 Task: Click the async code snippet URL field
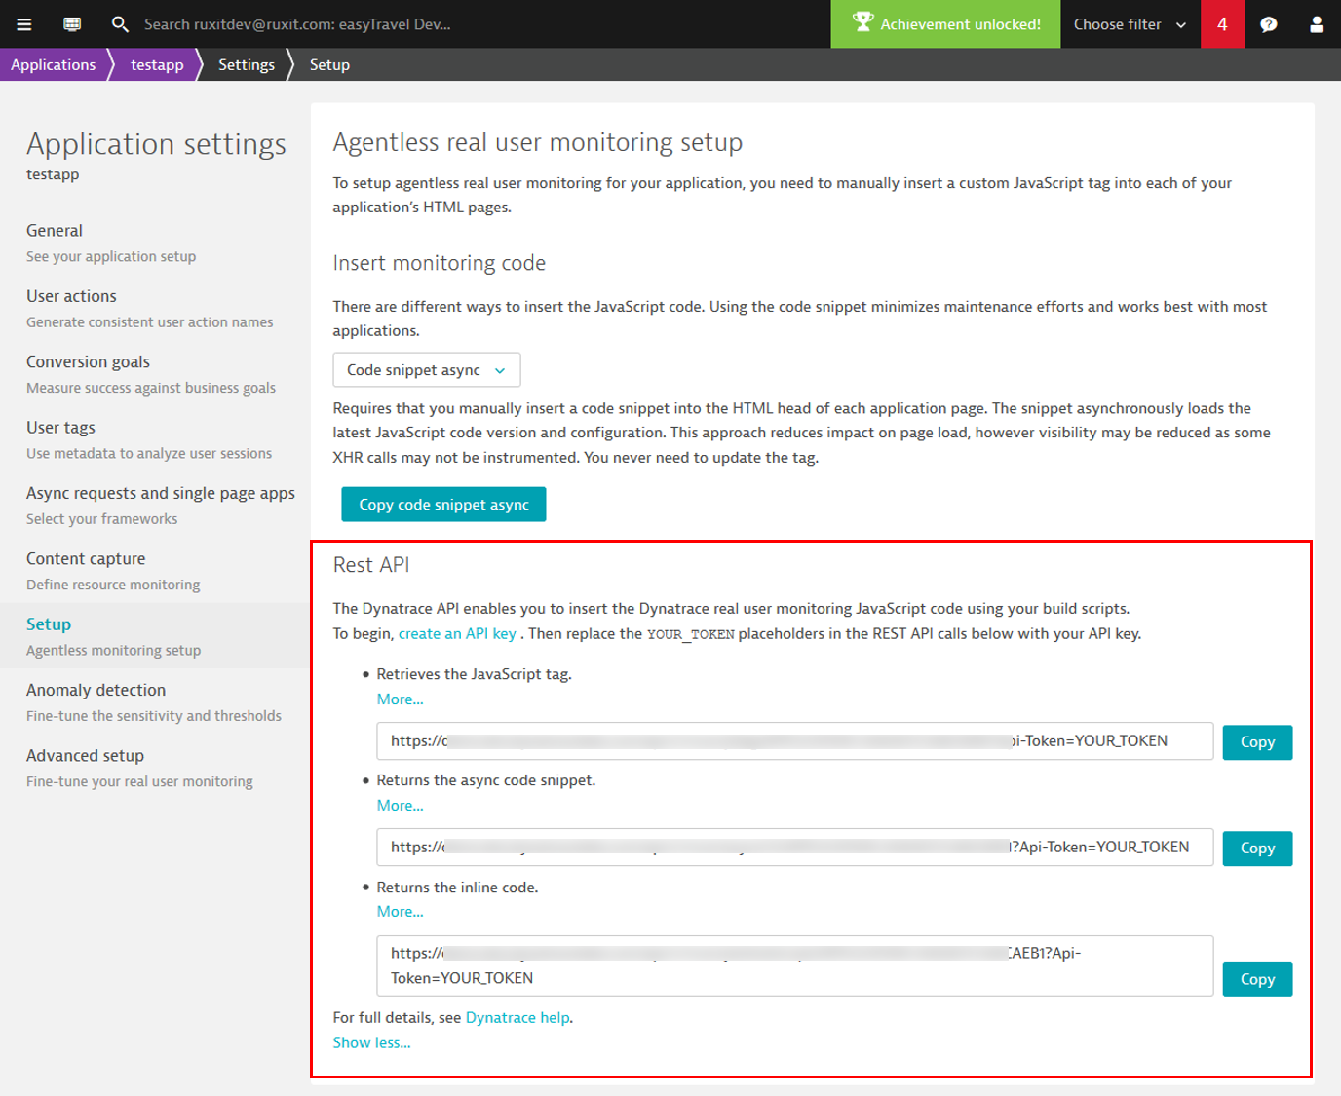click(x=795, y=848)
